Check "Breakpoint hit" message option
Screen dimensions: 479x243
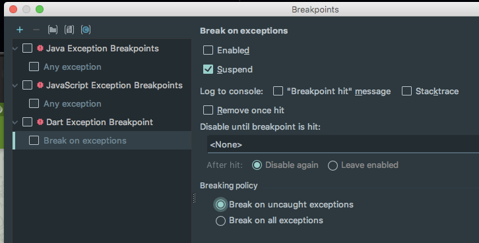click(278, 91)
